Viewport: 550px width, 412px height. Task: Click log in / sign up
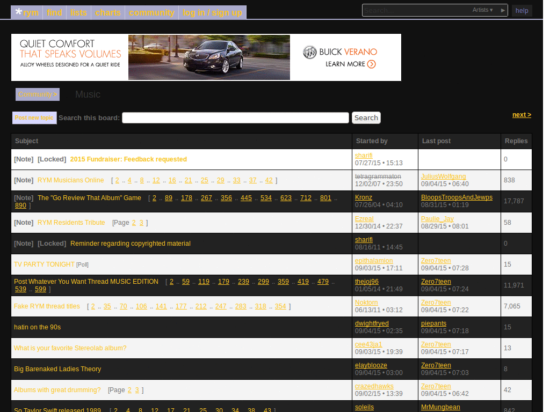(x=212, y=12)
